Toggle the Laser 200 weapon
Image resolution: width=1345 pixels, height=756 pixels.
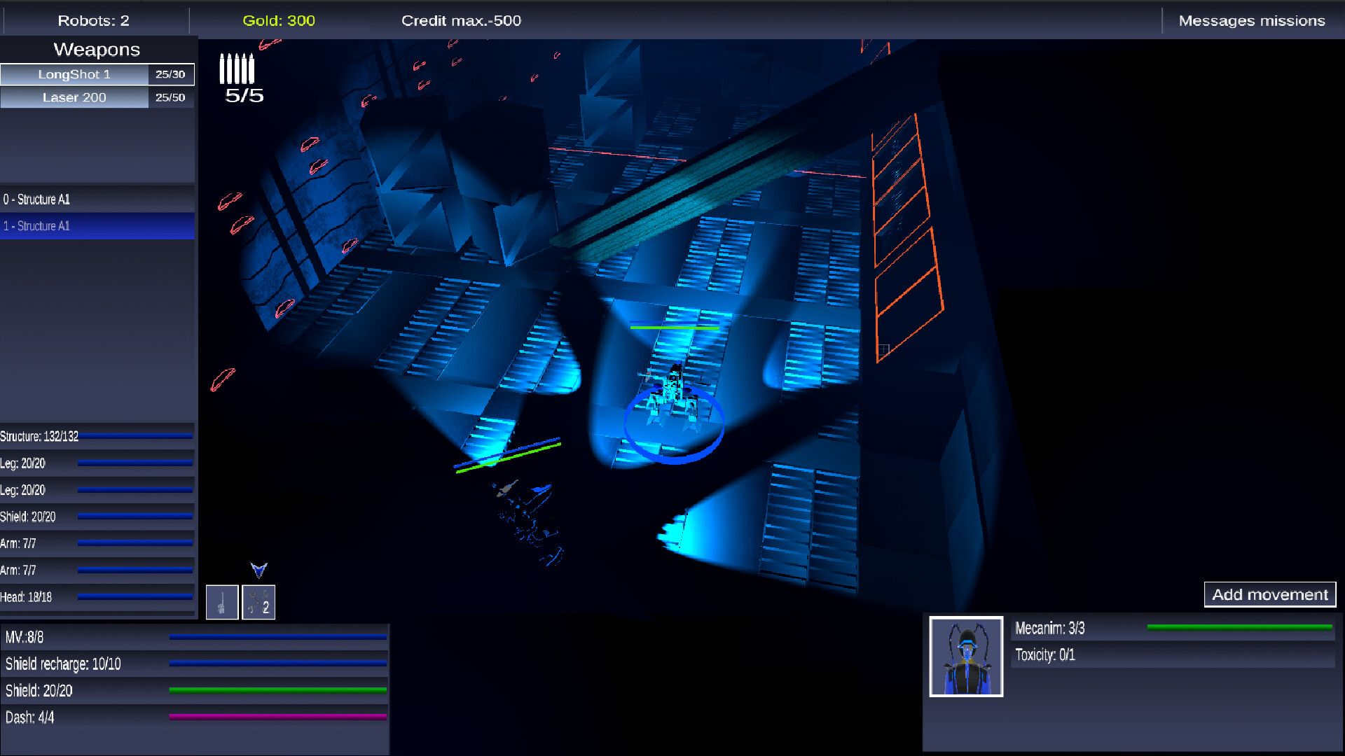click(75, 97)
